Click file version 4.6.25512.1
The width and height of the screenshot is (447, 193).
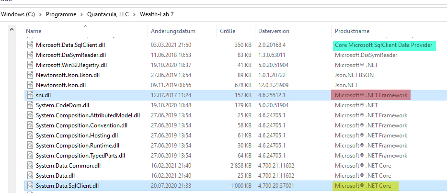272,95
